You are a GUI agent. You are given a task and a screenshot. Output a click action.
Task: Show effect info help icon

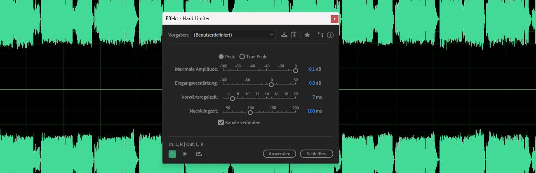click(x=330, y=35)
